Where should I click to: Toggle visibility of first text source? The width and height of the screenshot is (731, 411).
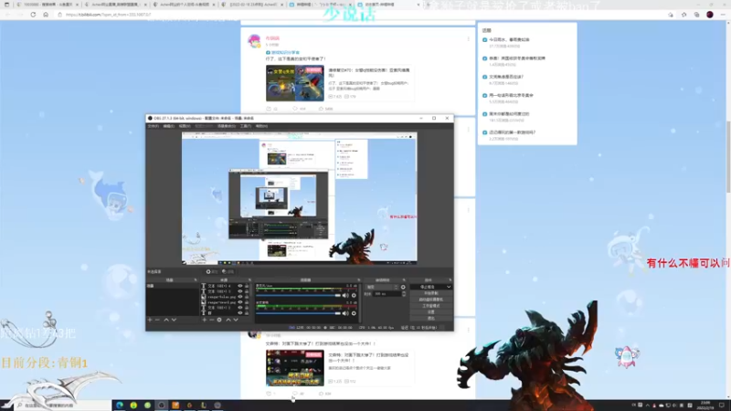[x=240, y=286]
